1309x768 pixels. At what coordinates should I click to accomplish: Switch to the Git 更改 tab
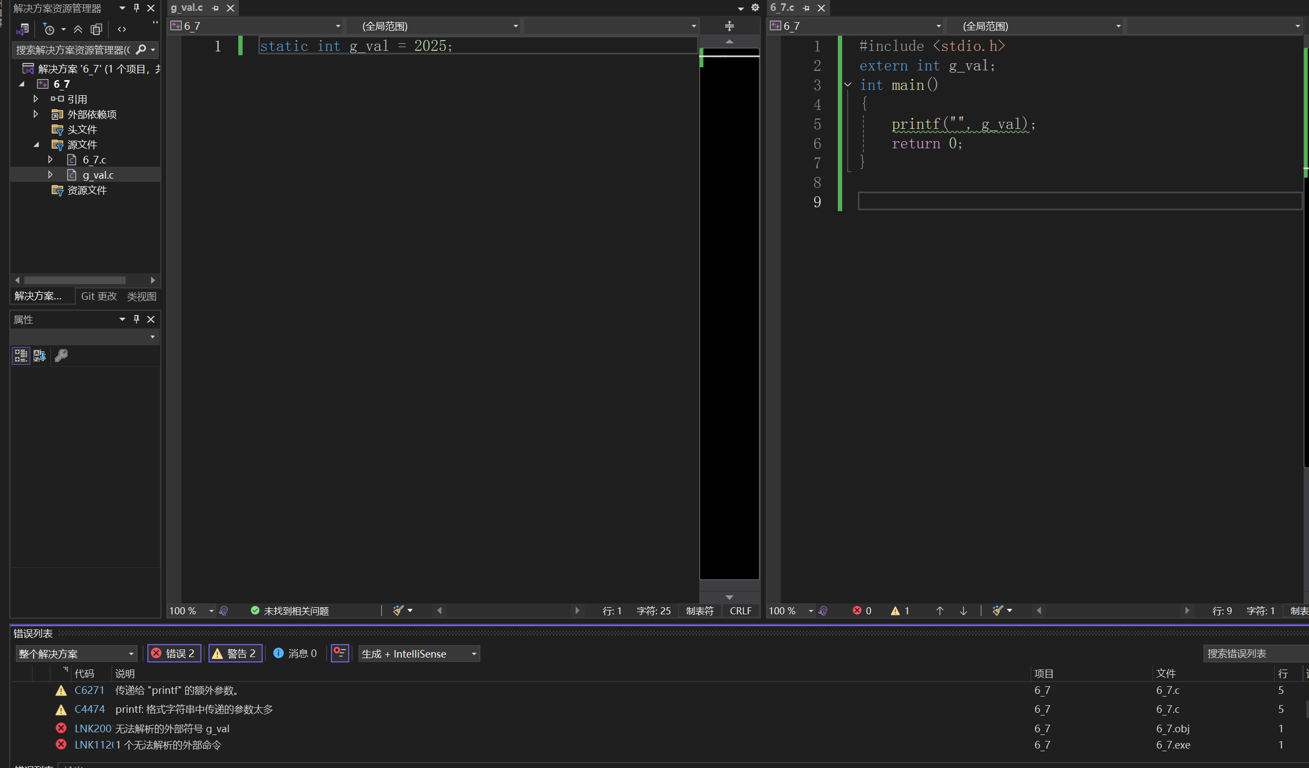tap(99, 296)
